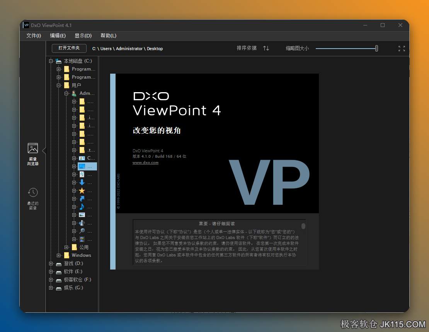Select the Saved Games chess-piece folder
Viewport: 429px width, 332px height.
click(x=82, y=223)
